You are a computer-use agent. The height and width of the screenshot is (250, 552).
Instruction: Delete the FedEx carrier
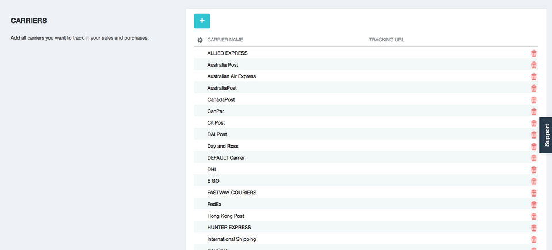click(534, 204)
